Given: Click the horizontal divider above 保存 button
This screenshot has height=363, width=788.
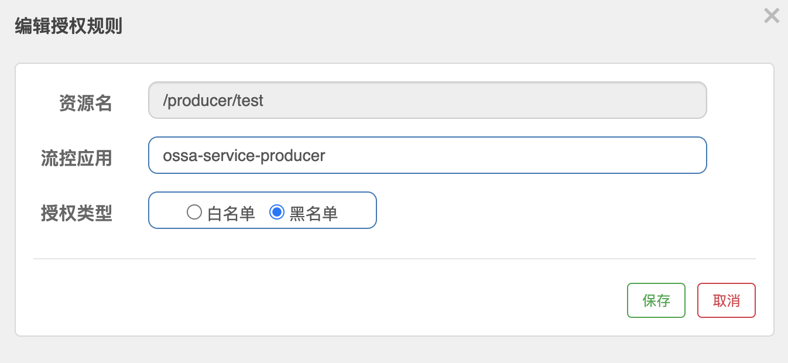Looking at the screenshot, I should 395,258.
